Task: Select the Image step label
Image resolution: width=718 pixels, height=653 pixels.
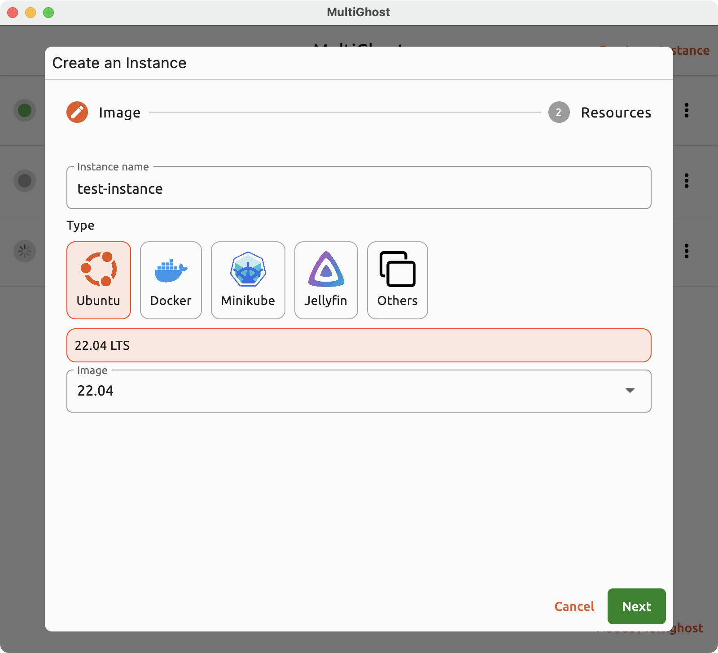Action: click(x=119, y=113)
